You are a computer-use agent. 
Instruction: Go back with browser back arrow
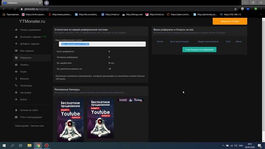tap(4, 9)
